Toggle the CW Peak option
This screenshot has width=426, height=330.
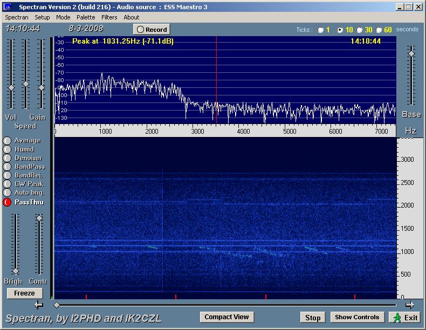[x=7, y=184]
